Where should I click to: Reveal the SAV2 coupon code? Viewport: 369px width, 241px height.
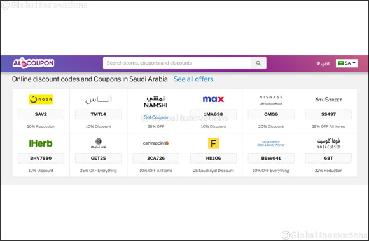pos(41,114)
